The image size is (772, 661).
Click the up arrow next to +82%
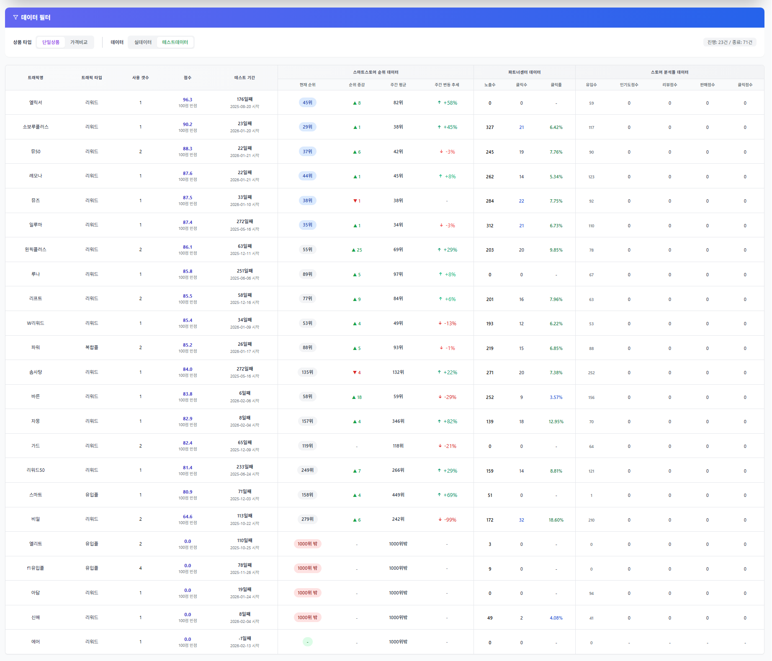point(439,422)
